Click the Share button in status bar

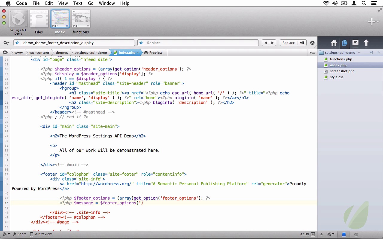pos(19,234)
